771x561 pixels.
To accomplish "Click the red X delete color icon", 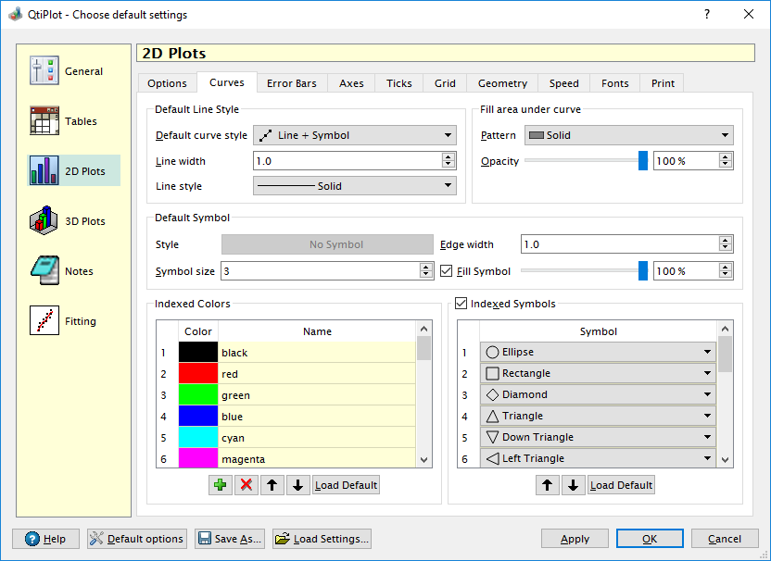I will point(246,485).
